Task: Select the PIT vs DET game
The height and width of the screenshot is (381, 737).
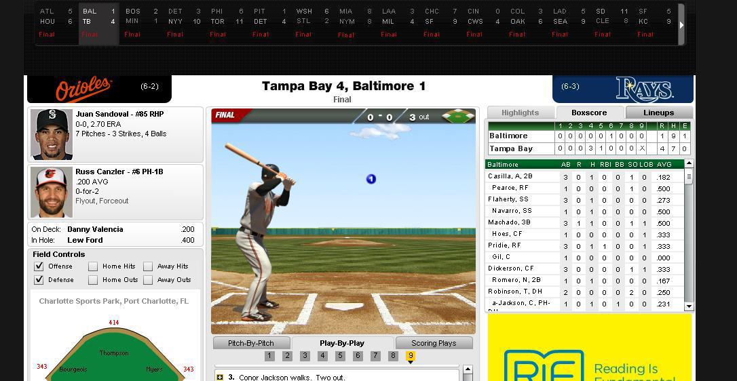Action: pos(270,22)
